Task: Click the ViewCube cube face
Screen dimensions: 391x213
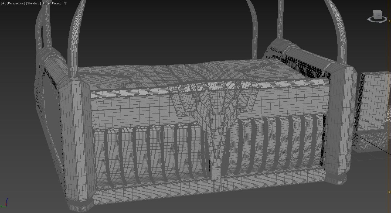Action: [377, 15]
